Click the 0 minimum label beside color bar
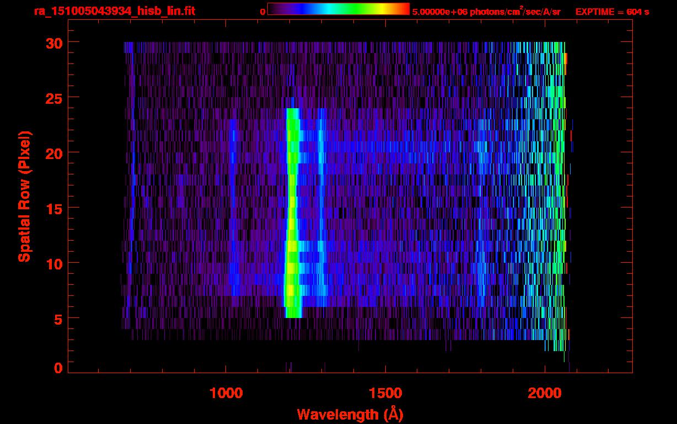Viewport: 677px width, 424px height. (262, 12)
